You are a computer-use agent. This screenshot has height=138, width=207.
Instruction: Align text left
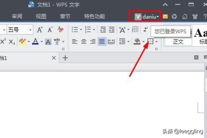tap(75, 42)
